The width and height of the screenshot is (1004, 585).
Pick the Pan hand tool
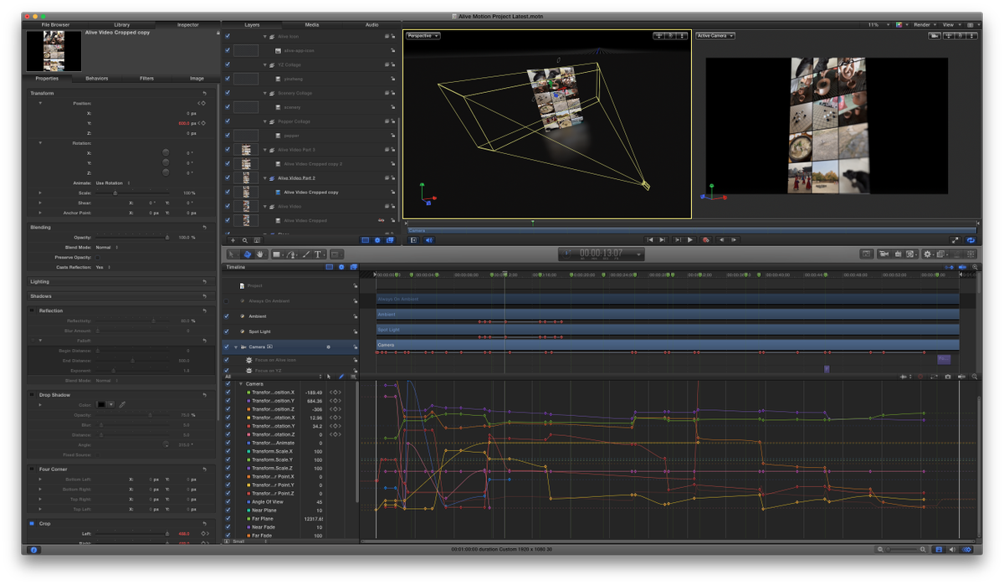point(260,254)
